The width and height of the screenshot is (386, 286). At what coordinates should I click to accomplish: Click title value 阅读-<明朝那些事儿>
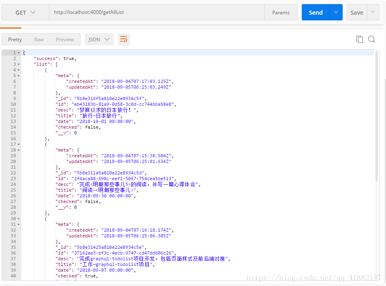[108, 190]
